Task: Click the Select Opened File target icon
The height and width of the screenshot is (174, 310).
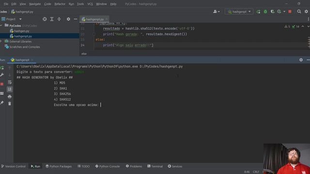Action: (45, 19)
